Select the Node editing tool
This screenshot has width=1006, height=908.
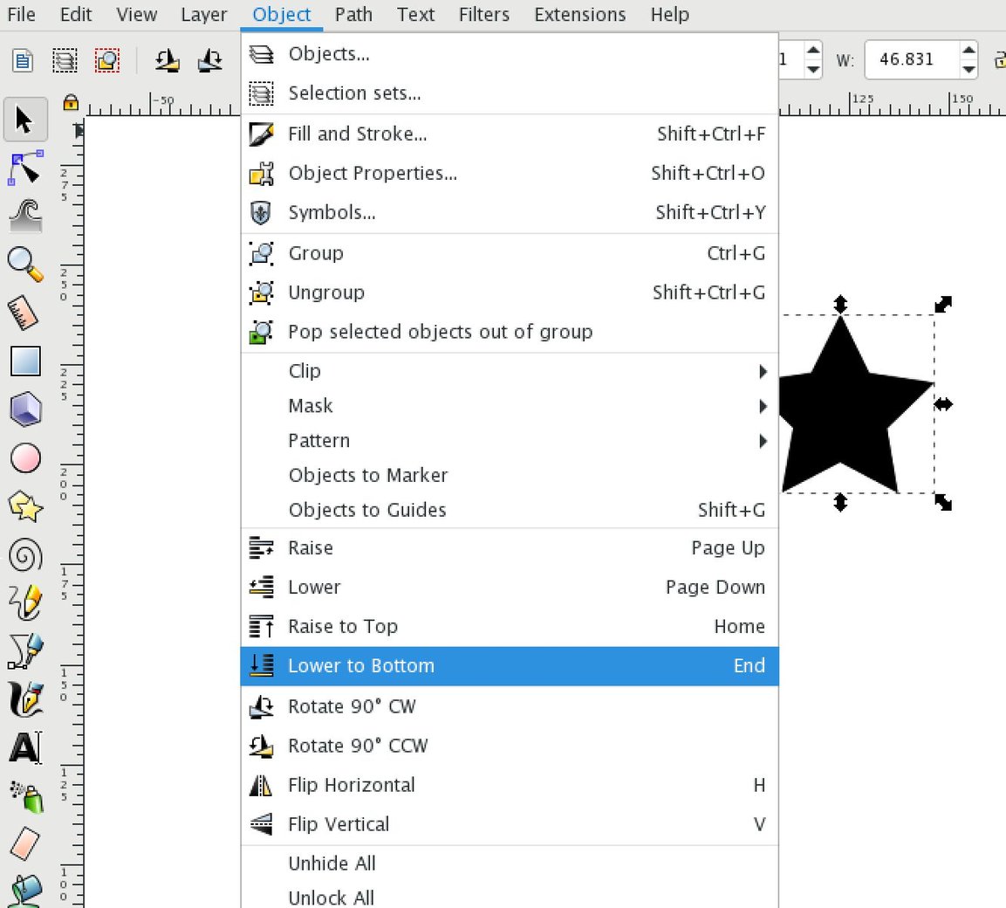[24, 169]
